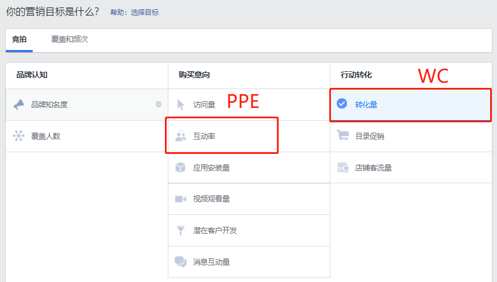Click the funnel icon for 潜在客户开发
Viewport: 497px width, 282px height.
coord(180,230)
